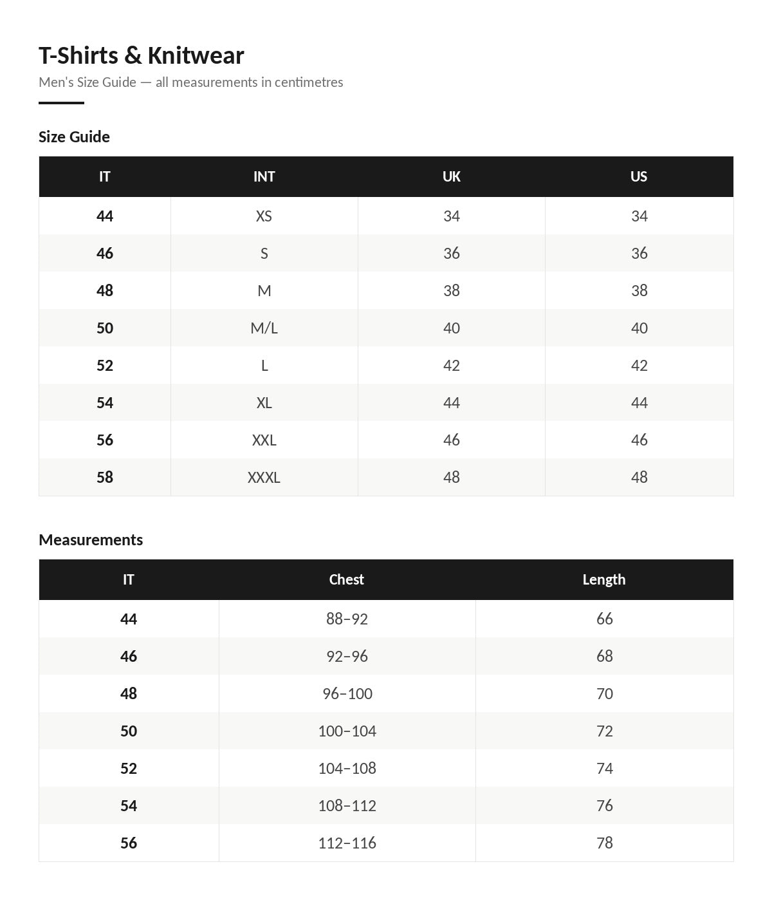772x900 pixels.
Task: Select the XL size cell
Action: (264, 403)
